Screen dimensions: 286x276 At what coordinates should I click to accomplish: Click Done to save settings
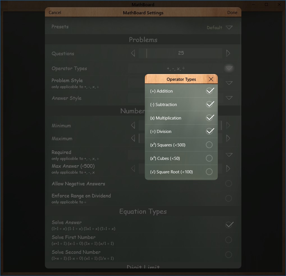[x=232, y=12]
